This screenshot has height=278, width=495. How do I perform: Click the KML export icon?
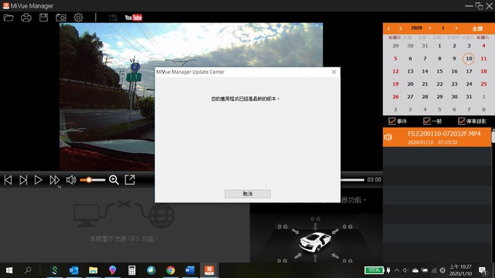coord(113,18)
